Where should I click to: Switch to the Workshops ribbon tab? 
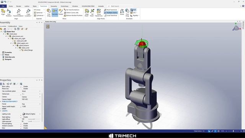click(x=64, y=6)
